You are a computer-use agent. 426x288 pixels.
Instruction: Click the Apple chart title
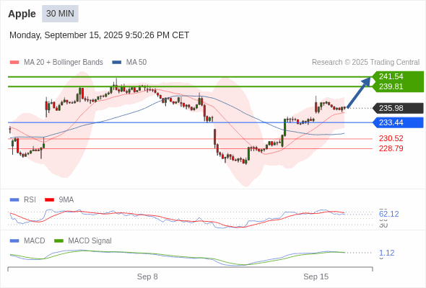click(22, 14)
